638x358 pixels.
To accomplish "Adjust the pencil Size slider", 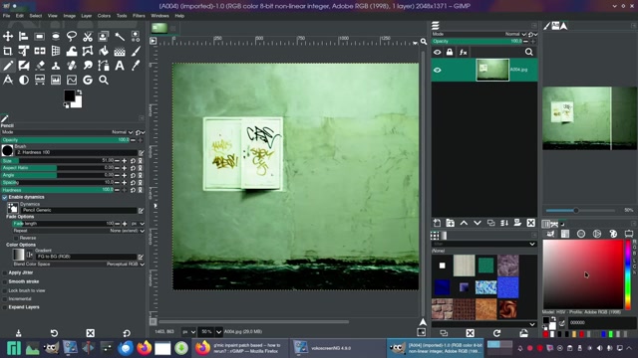I will [58, 161].
